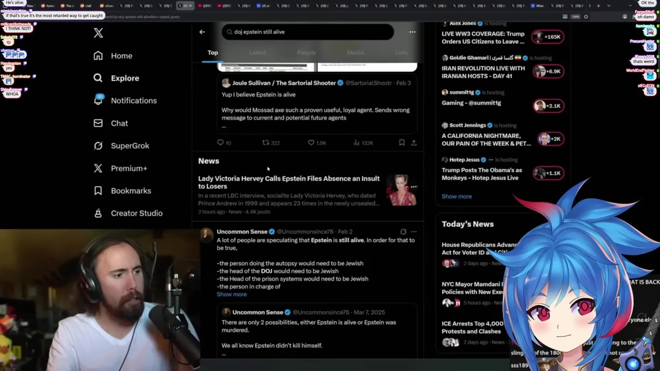Open a new browser tab
660x371 pixels.
pyautogui.click(x=598, y=6)
